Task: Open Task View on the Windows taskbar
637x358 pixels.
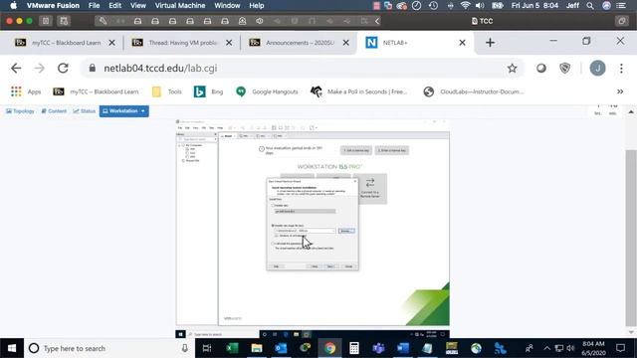Action: pyautogui.click(x=207, y=348)
